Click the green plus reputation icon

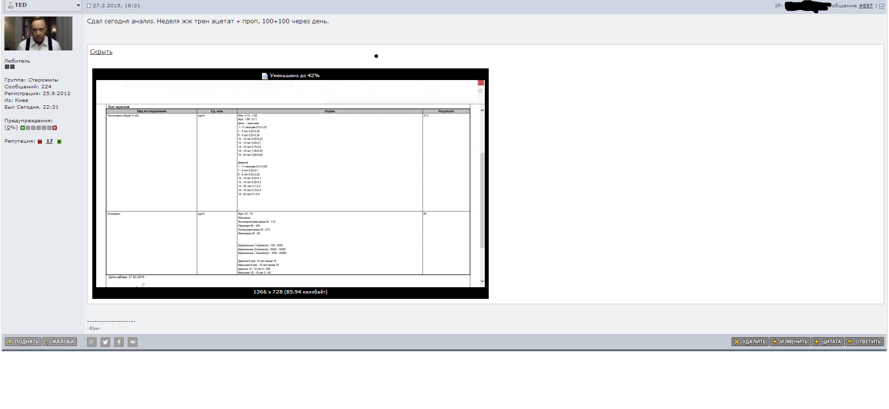coord(59,142)
